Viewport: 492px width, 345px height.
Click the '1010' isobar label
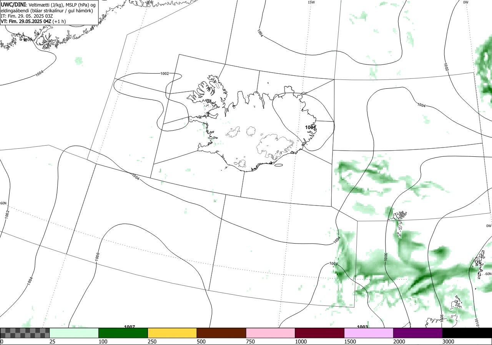(x=477, y=322)
